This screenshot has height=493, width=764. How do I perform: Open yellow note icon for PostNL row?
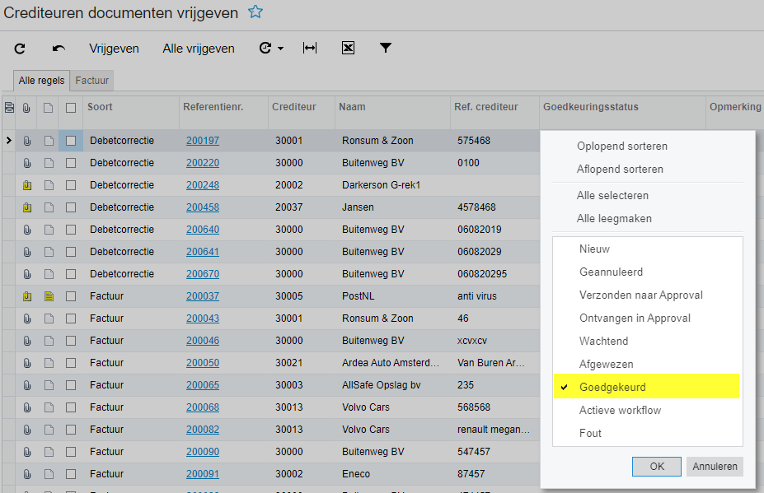coord(49,296)
